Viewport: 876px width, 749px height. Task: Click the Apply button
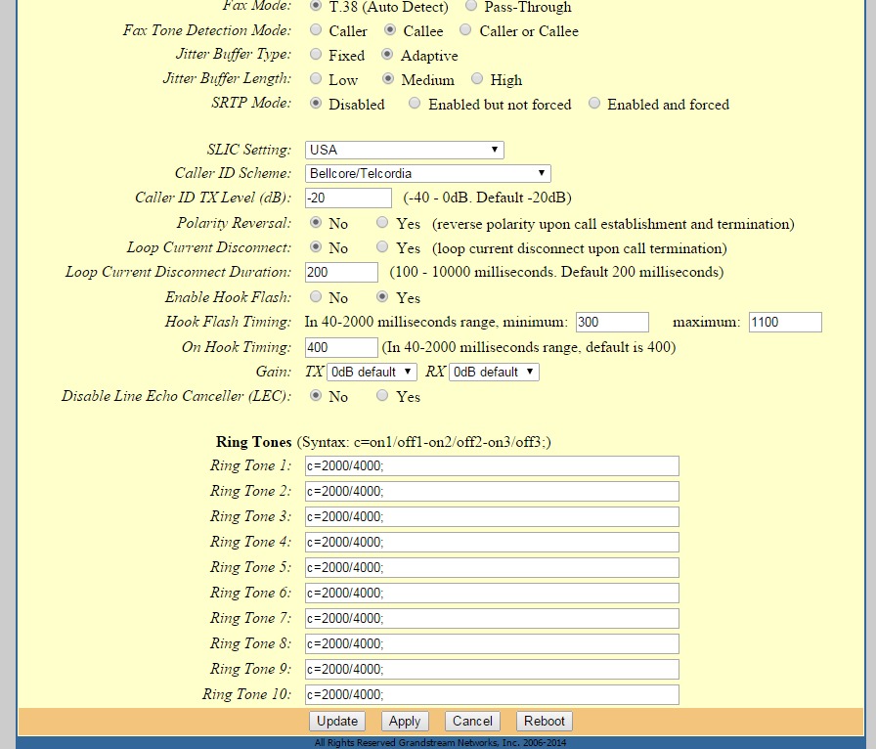pyautogui.click(x=405, y=721)
